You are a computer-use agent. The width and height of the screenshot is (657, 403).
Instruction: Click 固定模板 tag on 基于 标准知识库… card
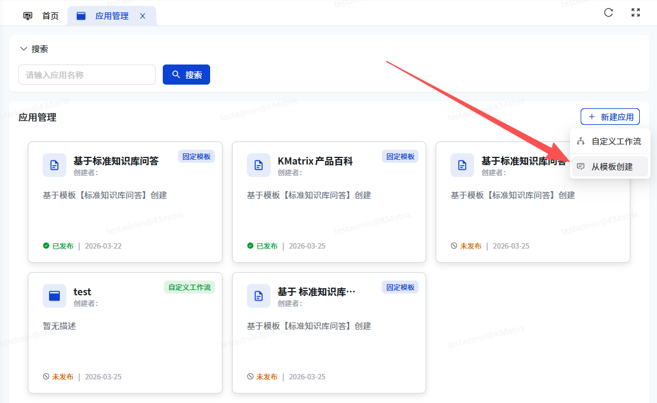[400, 287]
